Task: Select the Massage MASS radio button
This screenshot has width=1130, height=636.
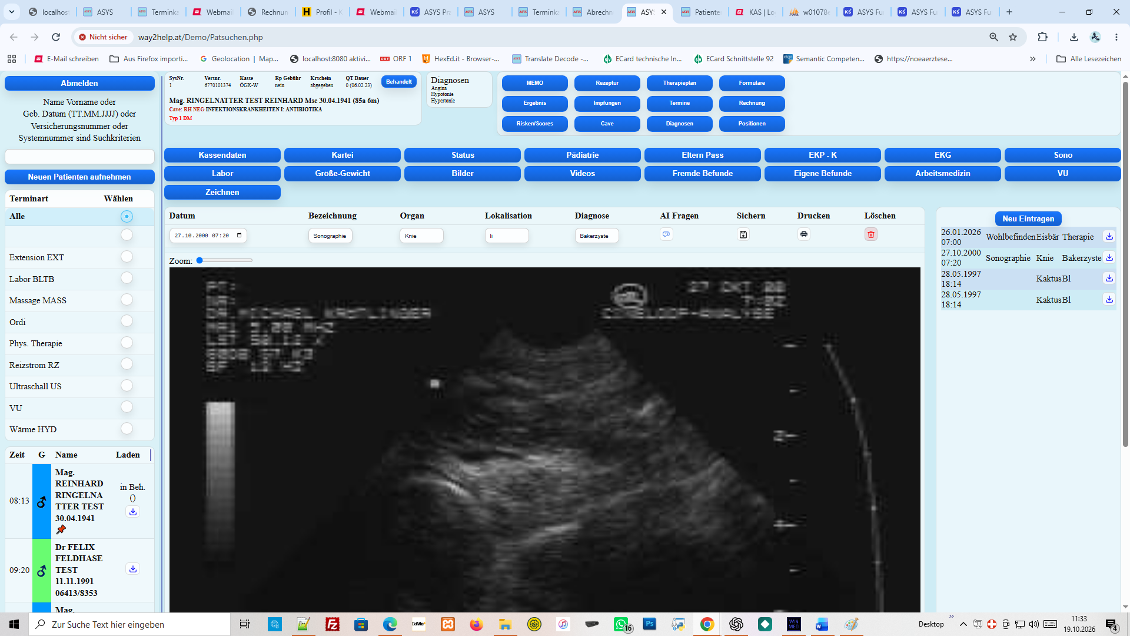Action: click(127, 300)
